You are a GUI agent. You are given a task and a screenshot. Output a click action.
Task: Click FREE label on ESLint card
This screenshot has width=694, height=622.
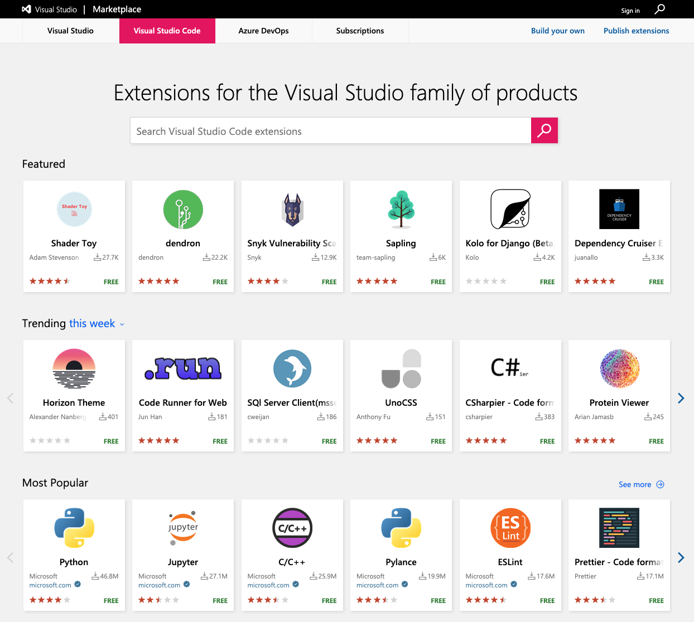click(x=547, y=601)
